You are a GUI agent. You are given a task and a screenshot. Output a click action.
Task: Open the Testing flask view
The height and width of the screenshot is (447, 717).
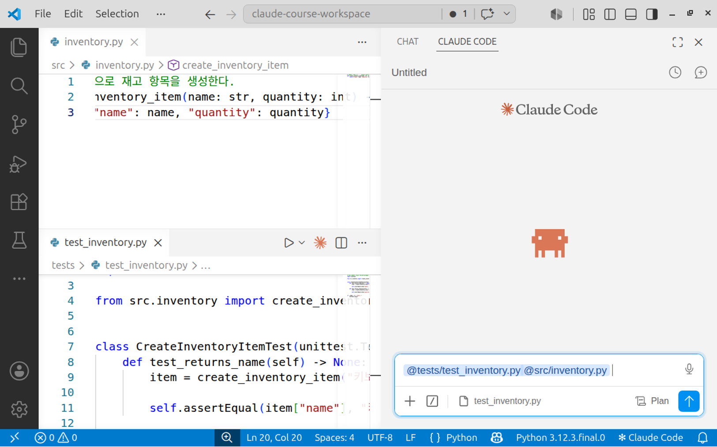(x=19, y=240)
